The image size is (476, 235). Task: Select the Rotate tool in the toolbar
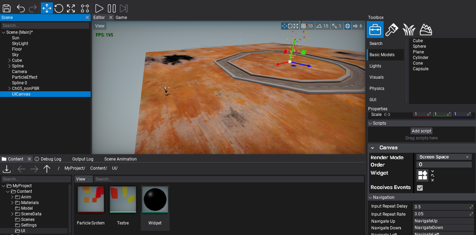59,8
